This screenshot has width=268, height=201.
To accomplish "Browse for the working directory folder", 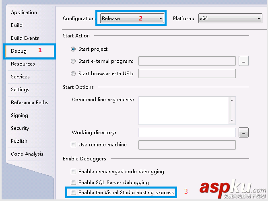I will pyautogui.click(x=243, y=133).
